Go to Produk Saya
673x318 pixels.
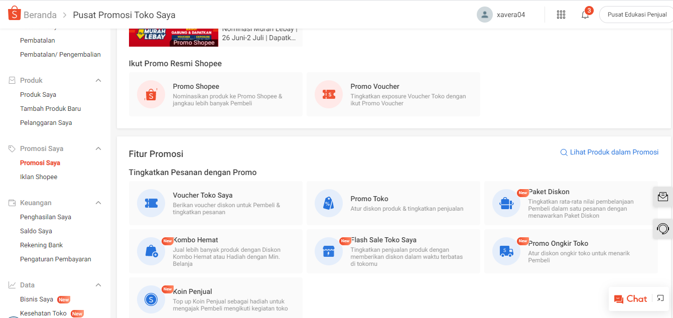38,94
